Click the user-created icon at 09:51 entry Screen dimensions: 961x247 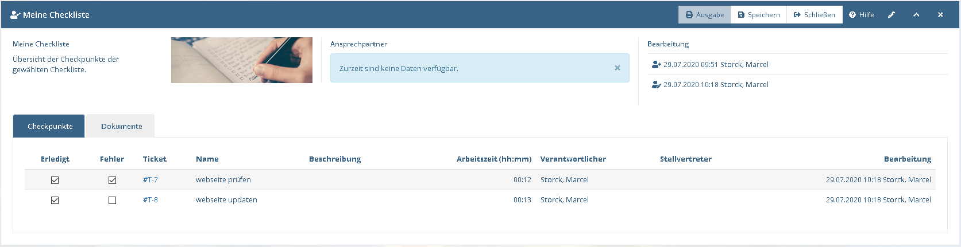[x=656, y=65]
